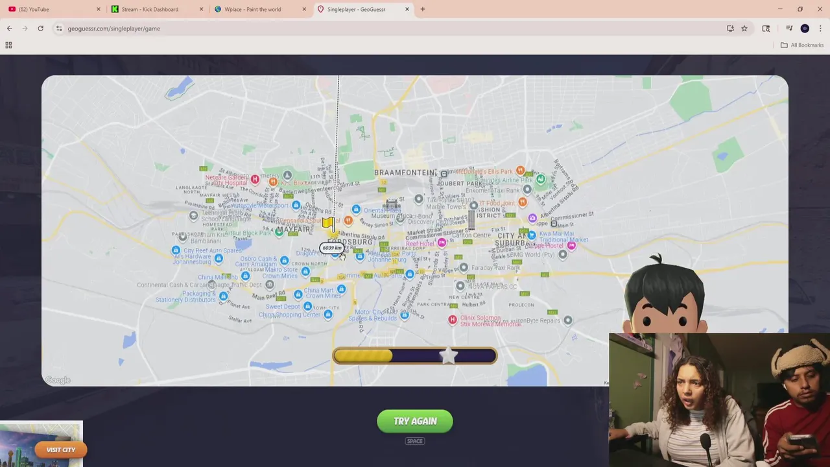Click the Reef Hotel pink marker

tap(442, 243)
